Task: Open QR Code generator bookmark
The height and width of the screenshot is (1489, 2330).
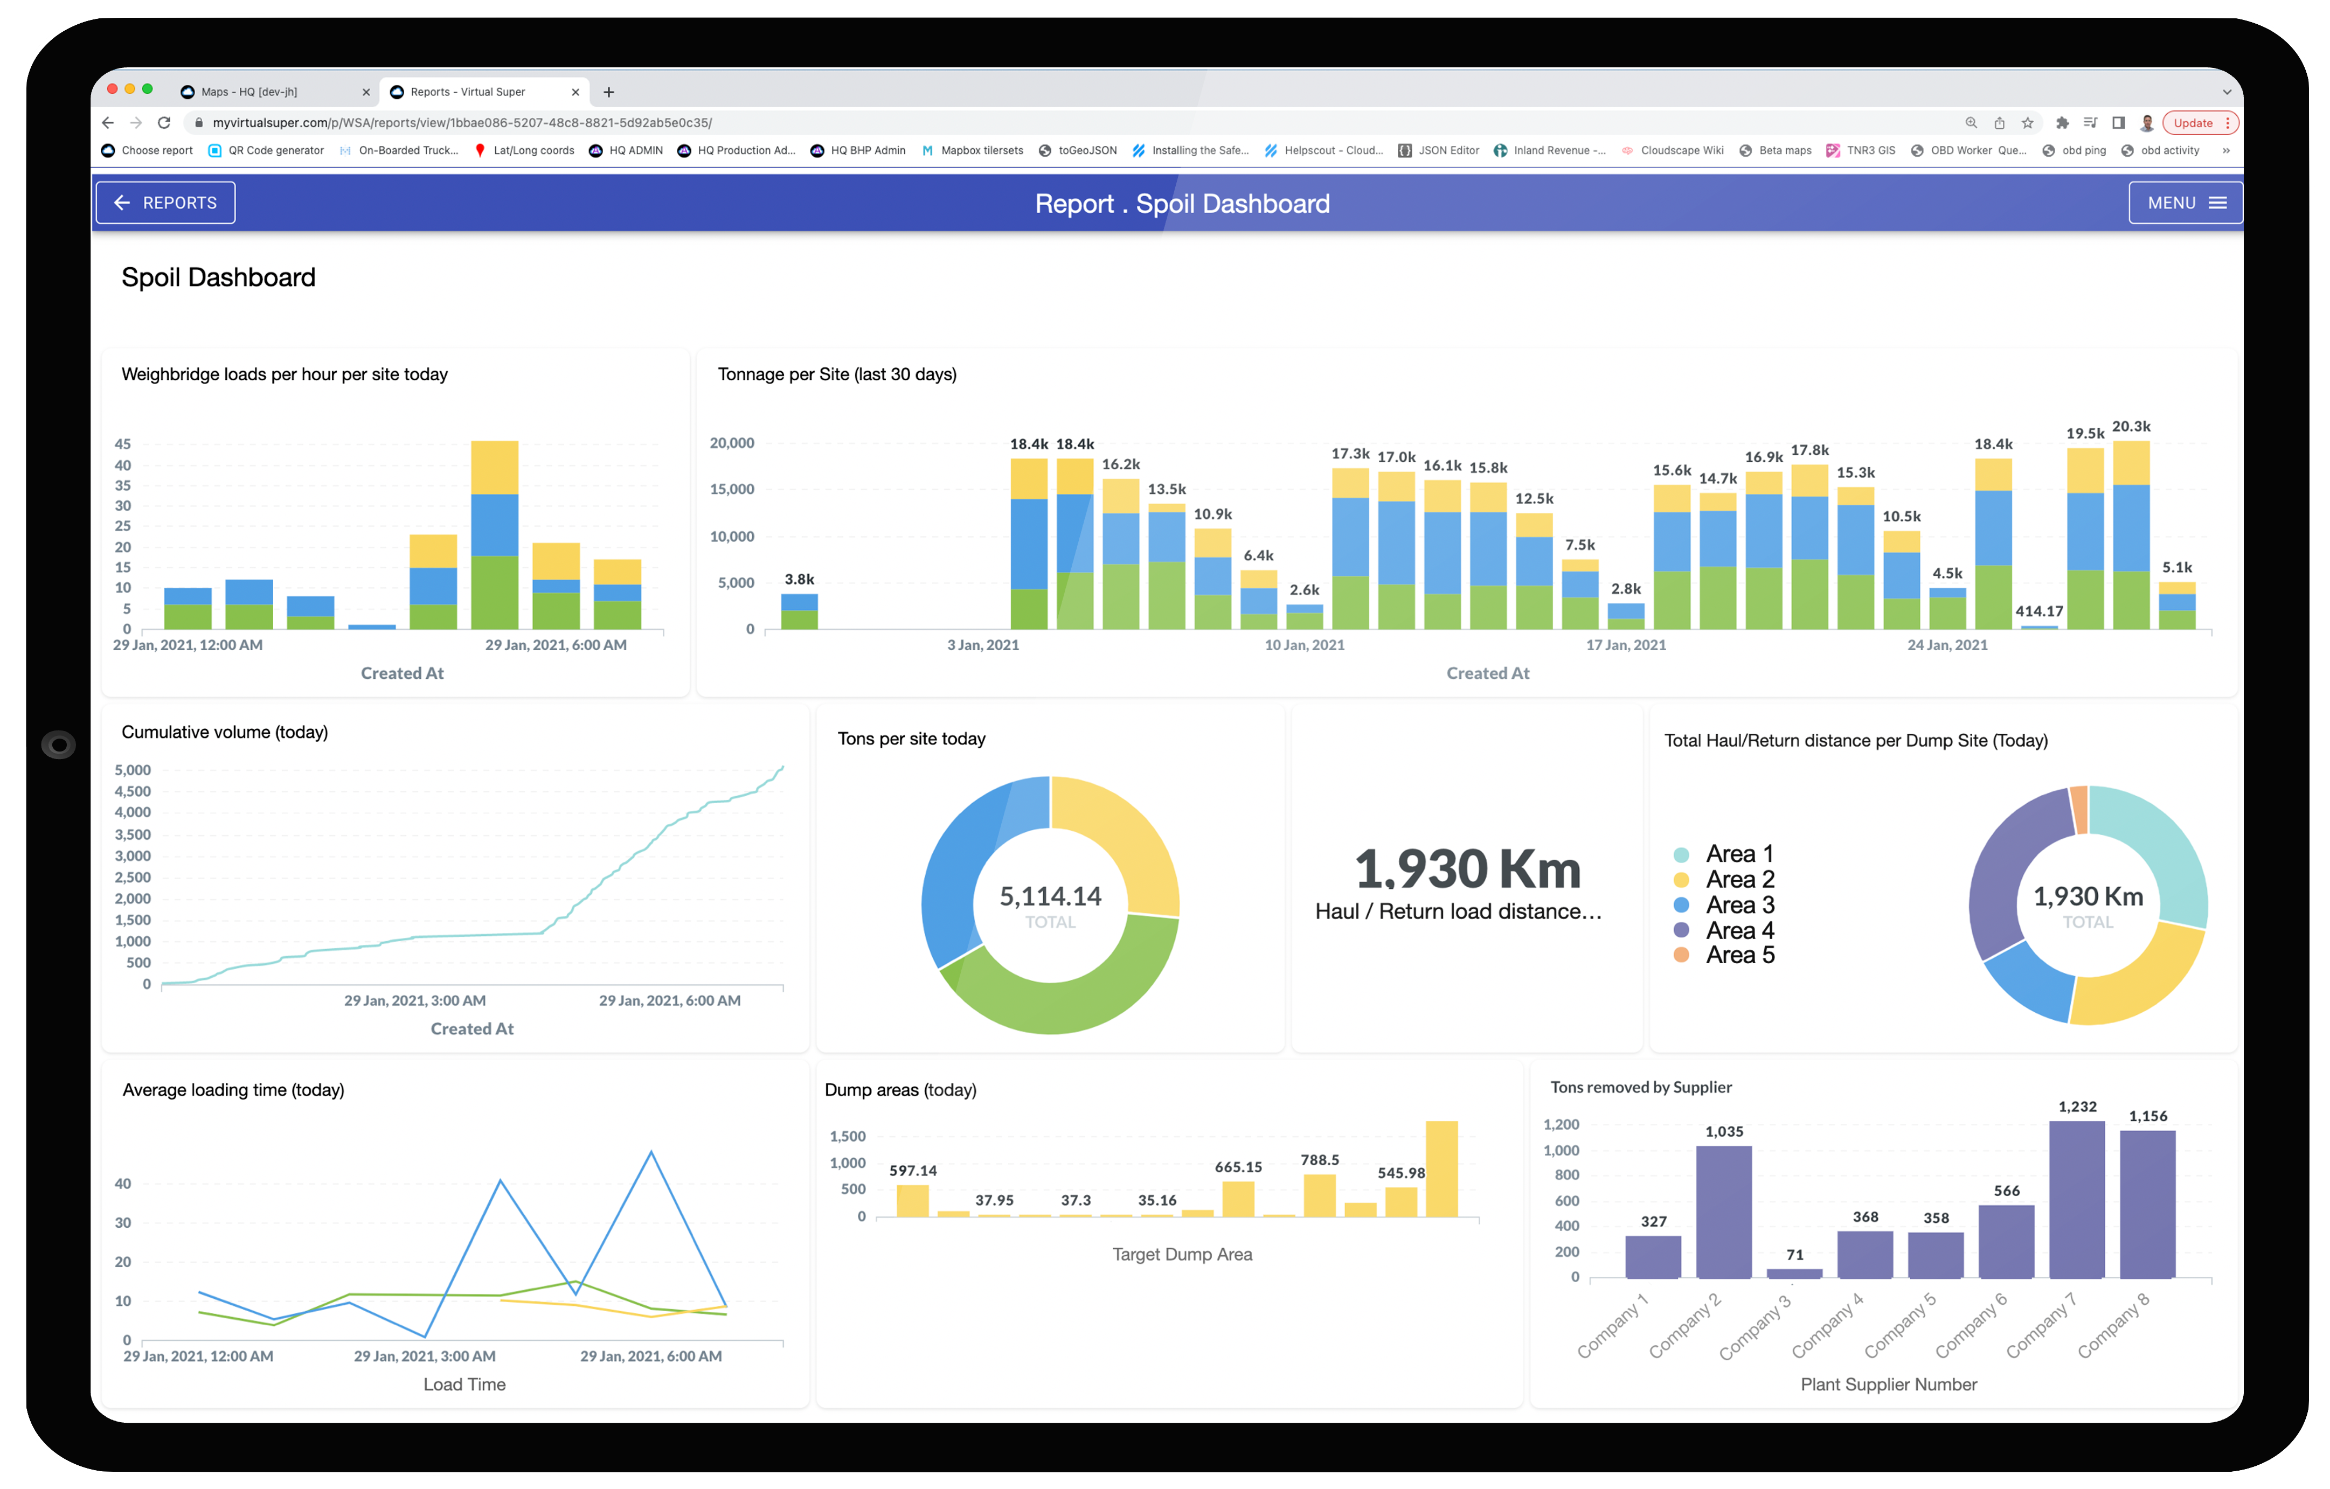Action: (x=266, y=151)
